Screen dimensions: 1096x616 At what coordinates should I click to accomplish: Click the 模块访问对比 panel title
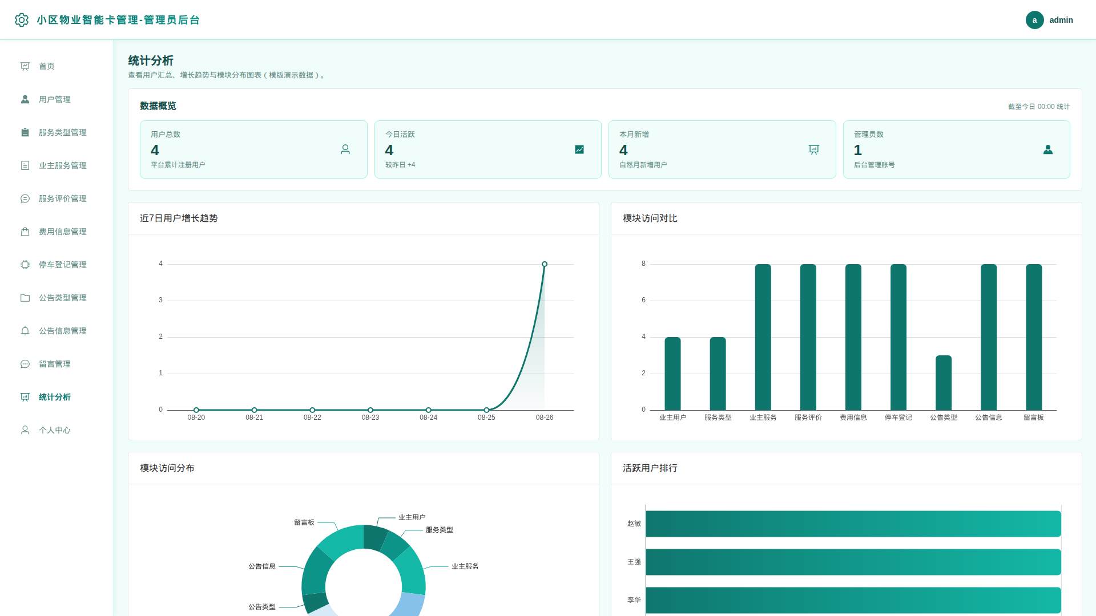click(650, 218)
